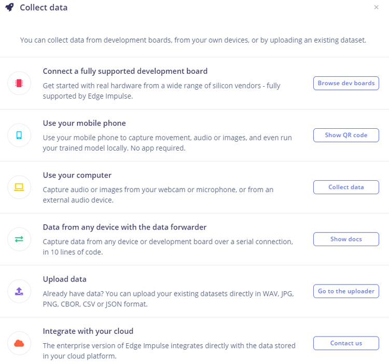Click the orange cloud integration icon
Screen dimensions: 389x364
click(x=19, y=343)
